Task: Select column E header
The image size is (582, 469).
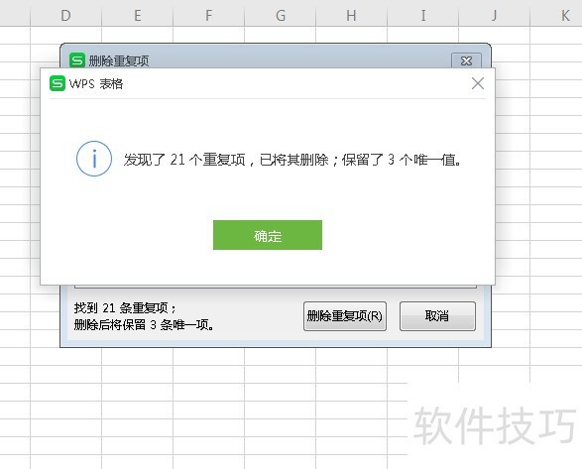Action: (x=138, y=16)
